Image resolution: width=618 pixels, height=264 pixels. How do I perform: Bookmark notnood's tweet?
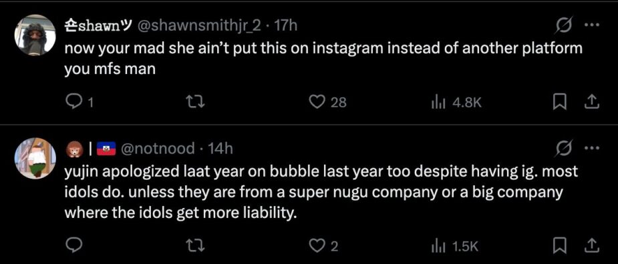[x=559, y=246]
